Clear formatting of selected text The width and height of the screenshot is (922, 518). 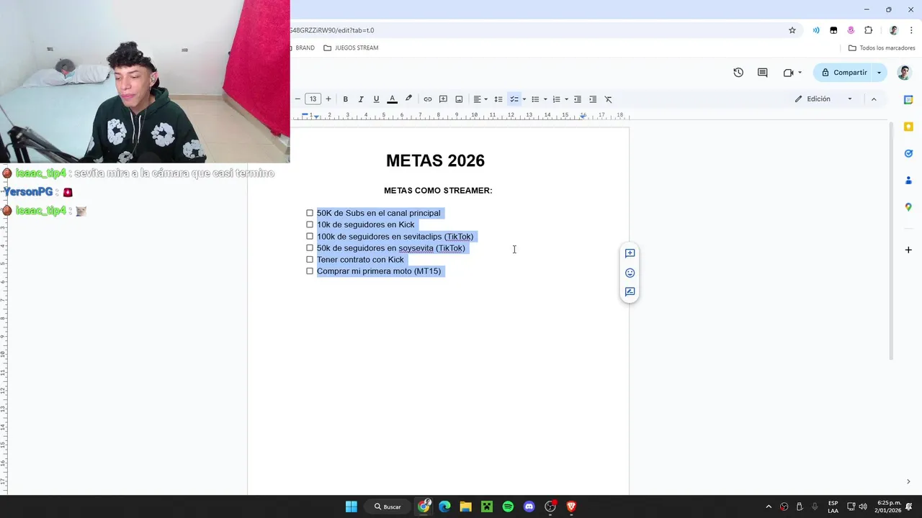tap(608, 99)
